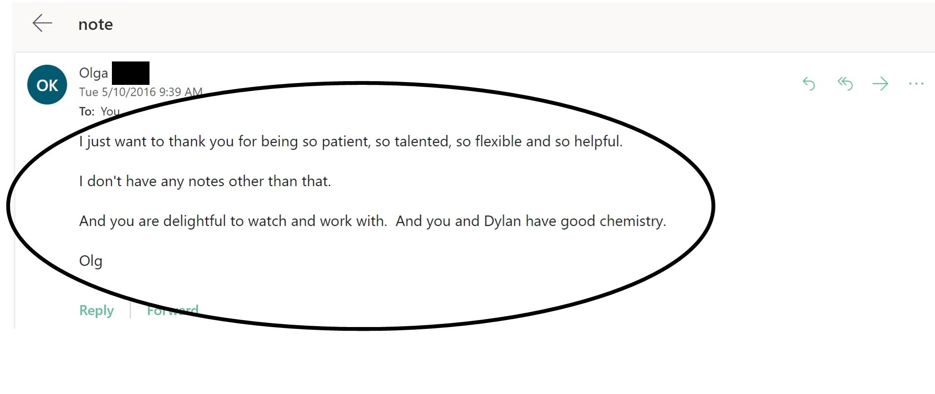Click the OK sender avatar circle

click(47, 85)
